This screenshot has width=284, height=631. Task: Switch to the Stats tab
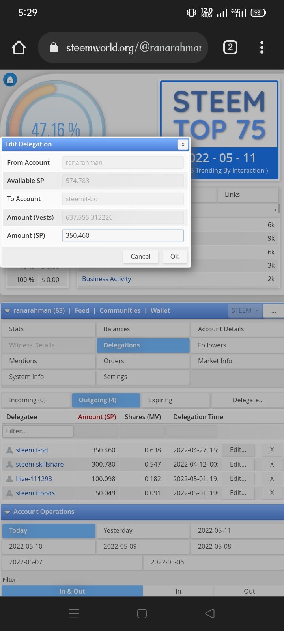pyautogui.click(x=49, y=329)
